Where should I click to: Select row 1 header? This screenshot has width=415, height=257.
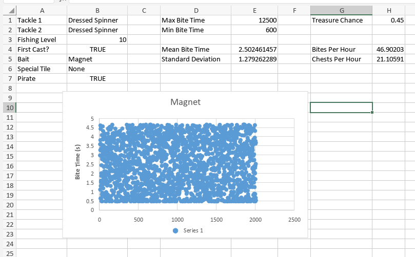click(10, 20)
